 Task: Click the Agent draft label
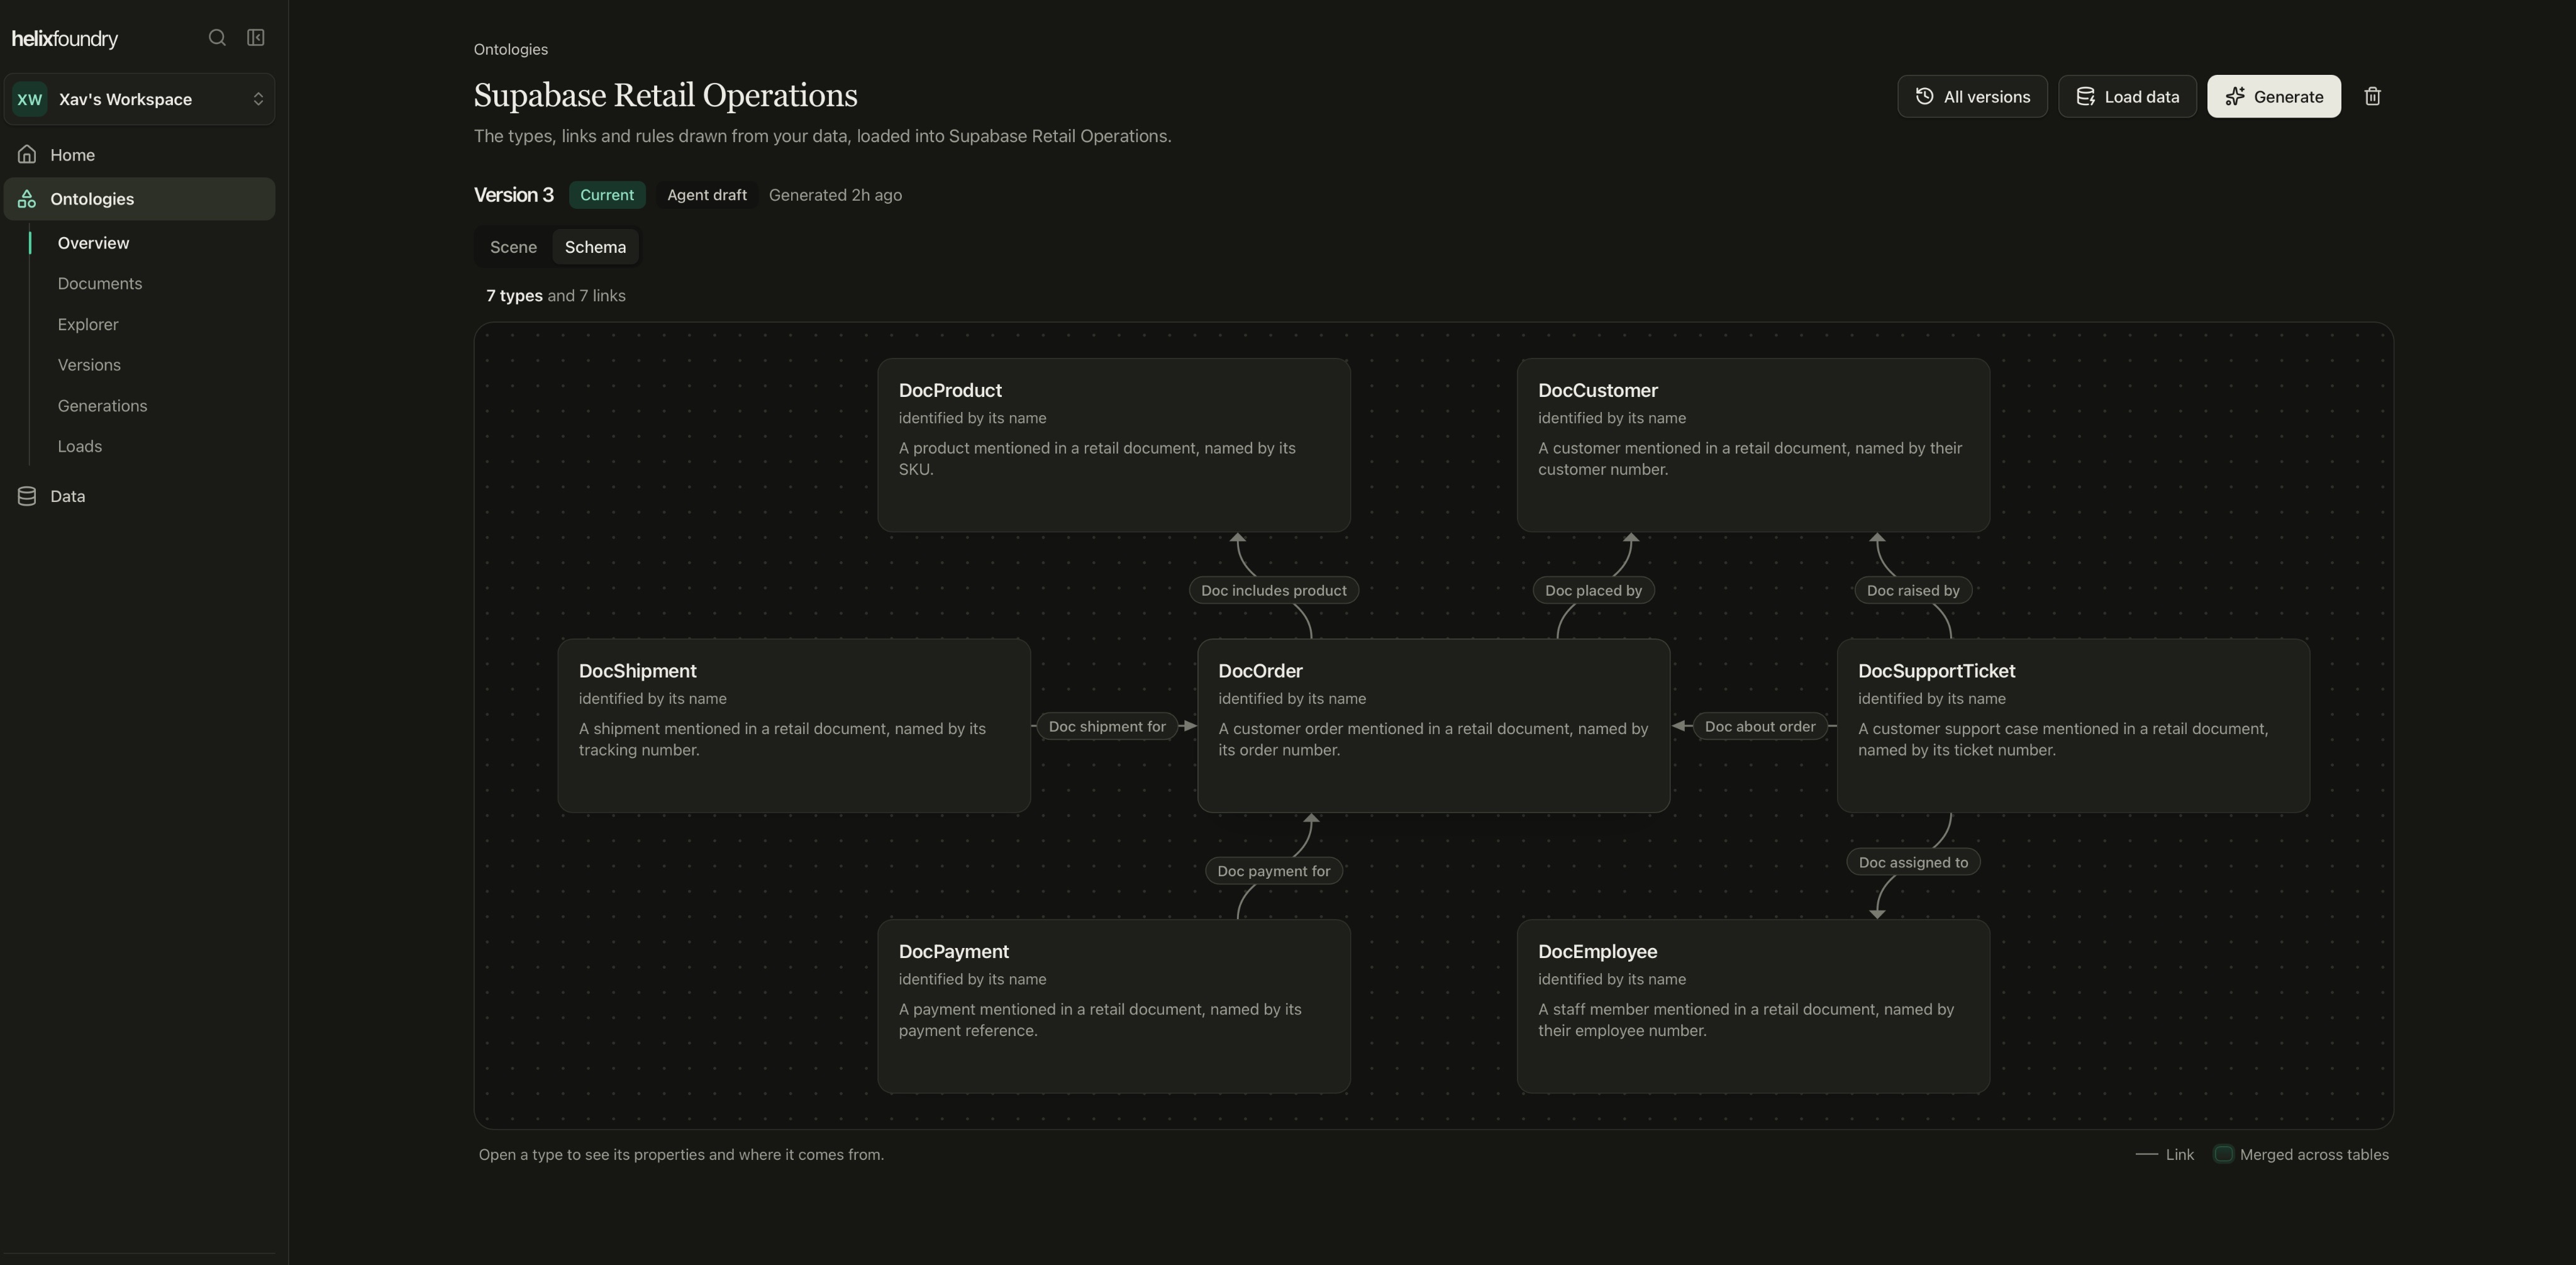(707, 195)
